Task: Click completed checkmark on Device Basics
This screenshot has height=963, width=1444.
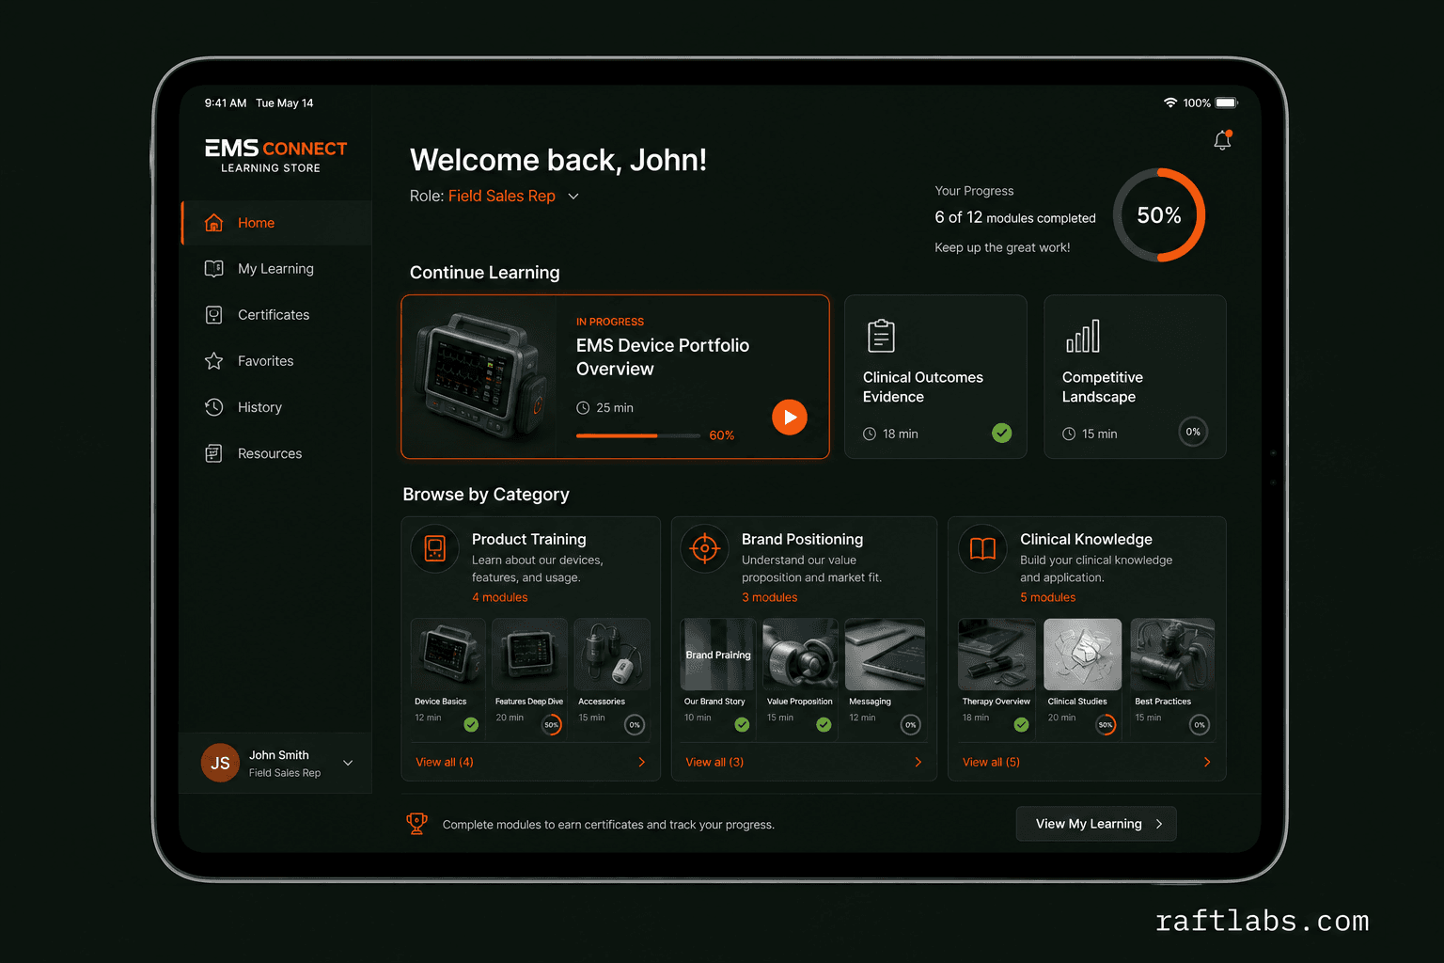Action: (x=471, y=724)
